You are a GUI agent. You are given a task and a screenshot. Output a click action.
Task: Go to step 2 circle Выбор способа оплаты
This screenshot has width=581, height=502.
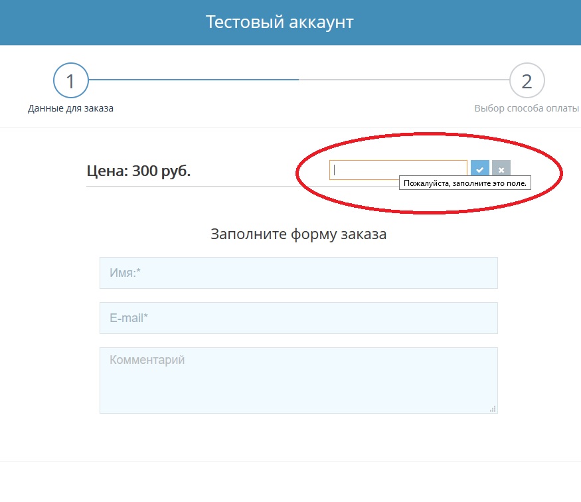(527, 80)
